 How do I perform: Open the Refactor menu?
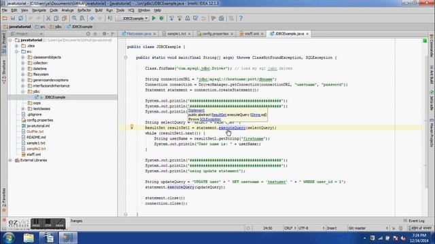(84, 10)
